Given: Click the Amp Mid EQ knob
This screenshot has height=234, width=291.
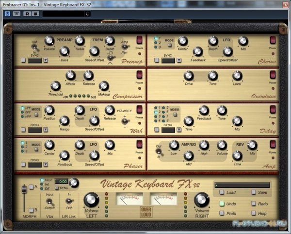Looking at the screenshot, I should click(x=189, y=156).
